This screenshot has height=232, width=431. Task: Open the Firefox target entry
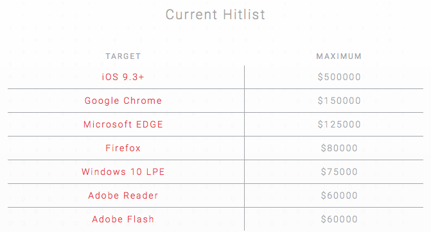(123, 148)
